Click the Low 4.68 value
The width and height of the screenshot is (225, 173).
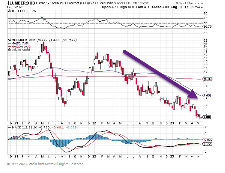143,7
